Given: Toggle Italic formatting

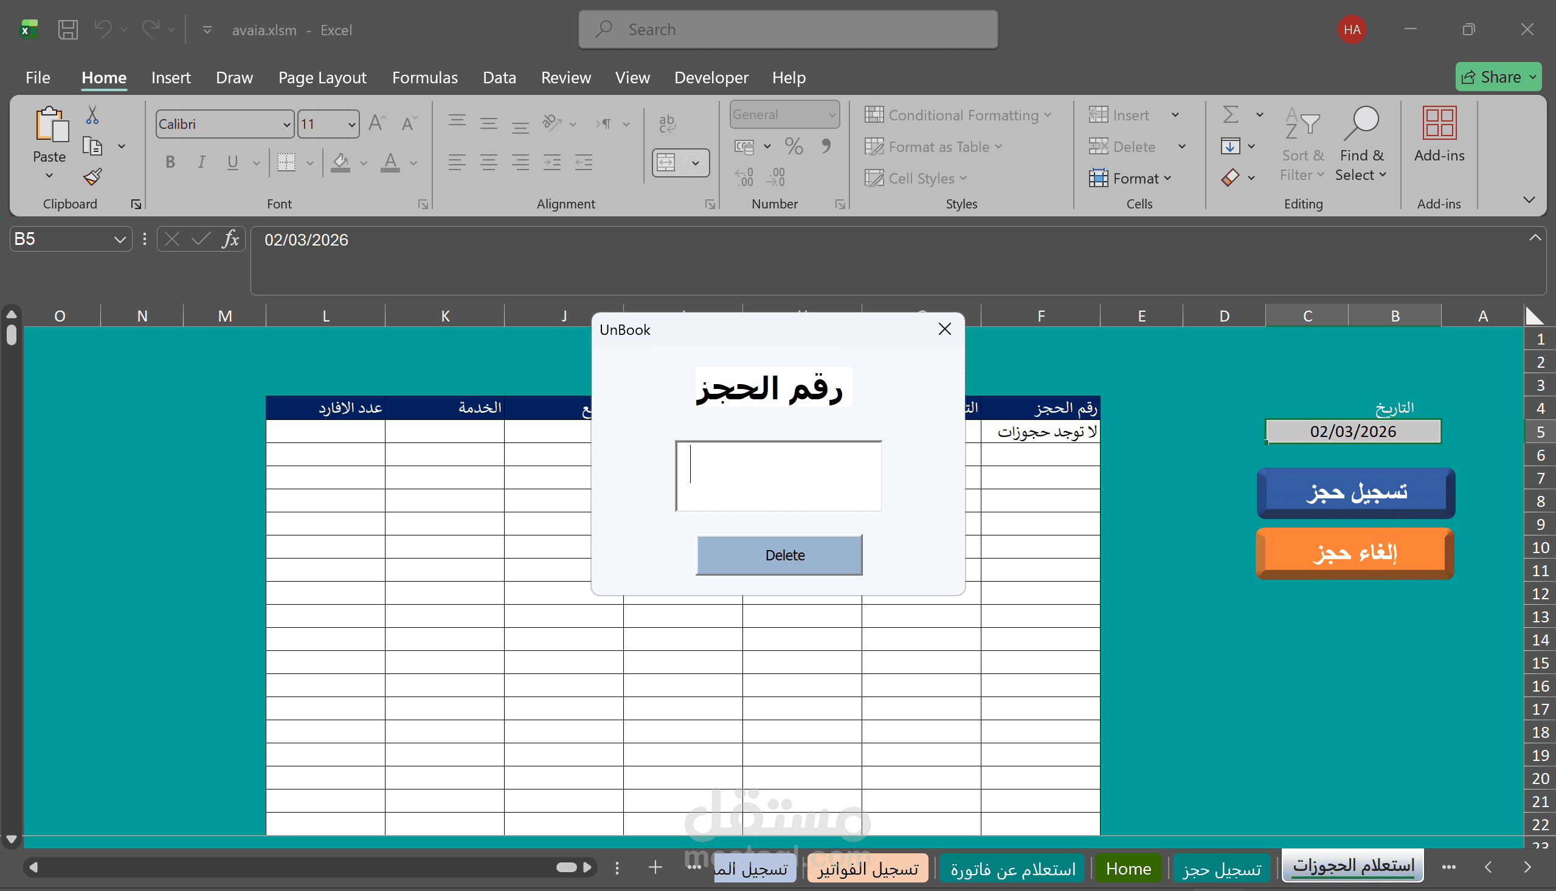Looking at the screenshot, I should coord(201,162).
